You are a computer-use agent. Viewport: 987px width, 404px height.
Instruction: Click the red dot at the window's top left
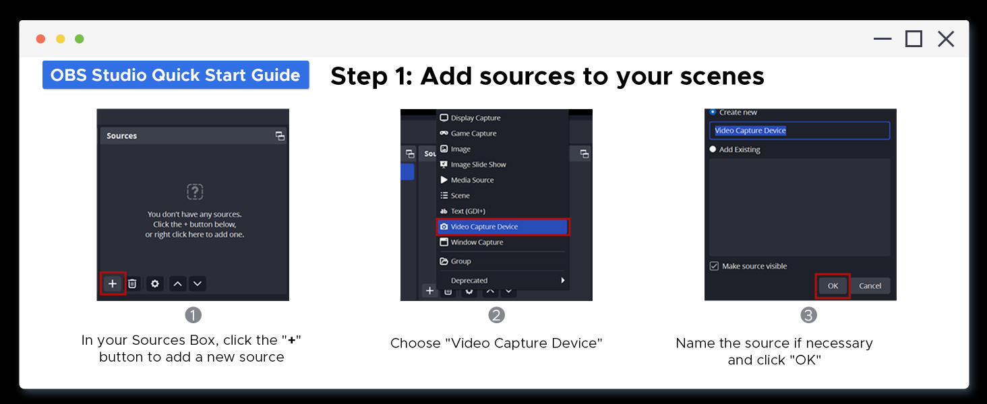pos(40,39)
